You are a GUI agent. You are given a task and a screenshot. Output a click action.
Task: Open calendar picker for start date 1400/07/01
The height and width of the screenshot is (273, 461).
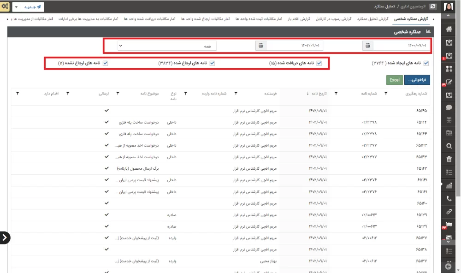point(368,46)
